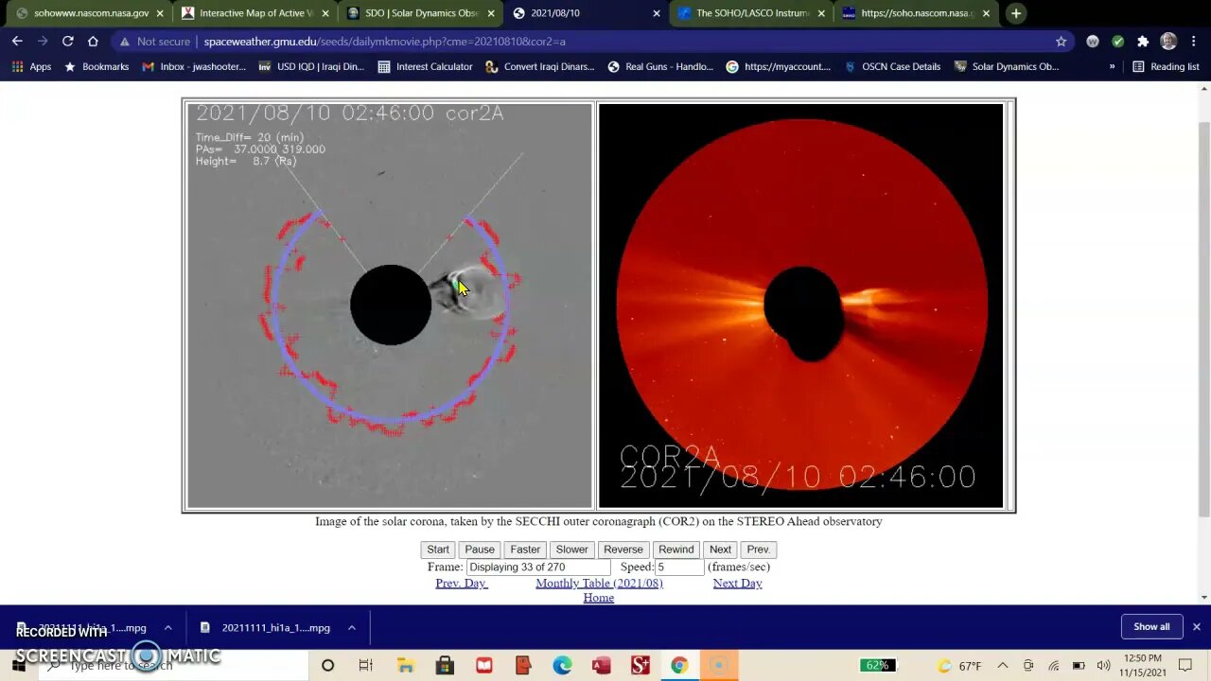Show hidden system tray icons
The height and width of the screenshot is (681, 1211).
pyautogui.click(x=1003, y=666)
